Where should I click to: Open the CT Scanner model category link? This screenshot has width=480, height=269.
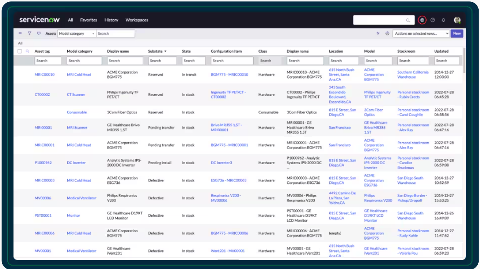[76, 95]
